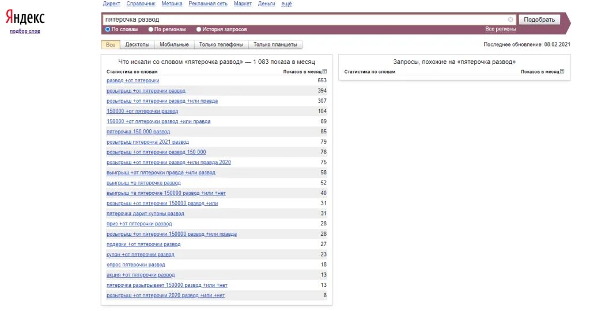Click the impressions value '8' in last row
The width and height of the screenshot is (590, 311).
(325, 295)
